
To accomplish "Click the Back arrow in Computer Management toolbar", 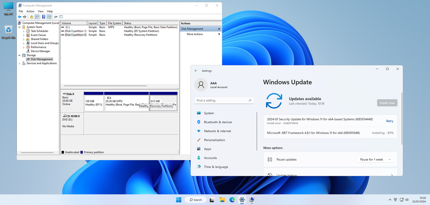I will [x=19, y=17].
